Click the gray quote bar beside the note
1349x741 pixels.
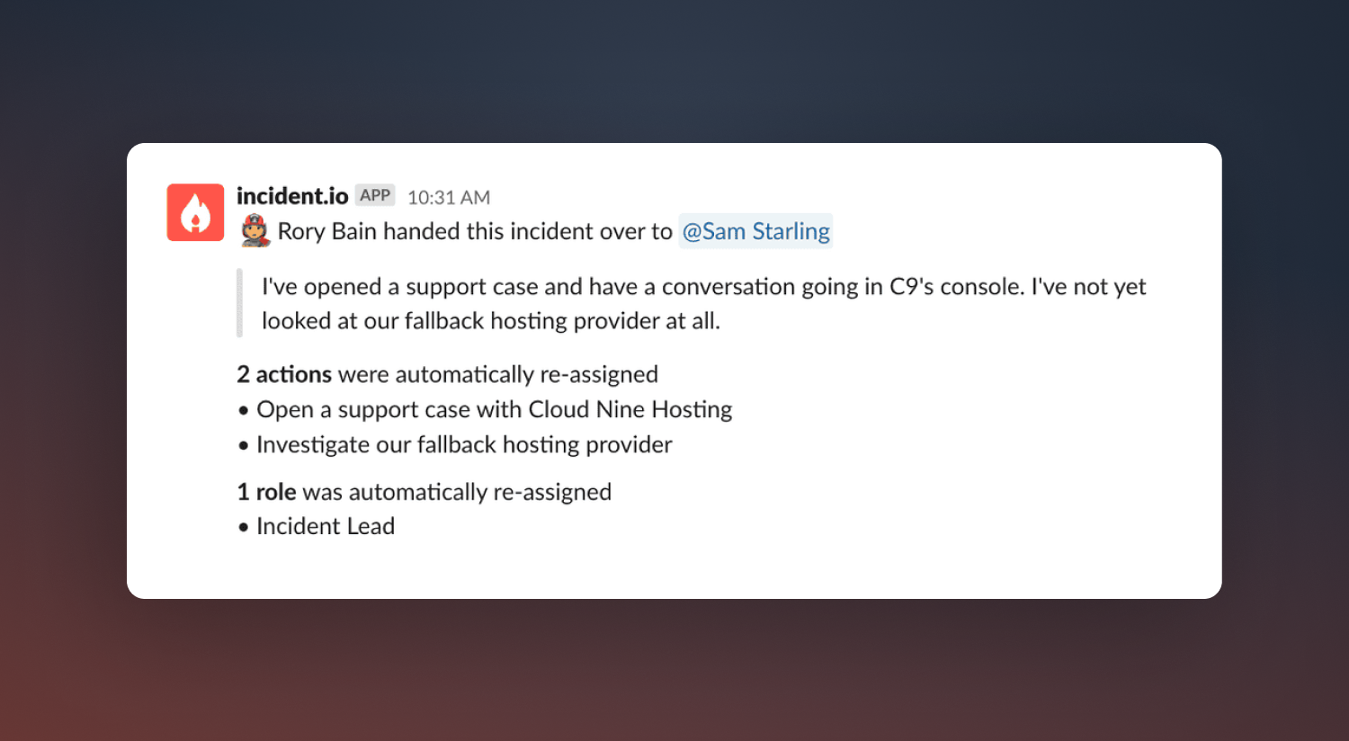point(240,303)
